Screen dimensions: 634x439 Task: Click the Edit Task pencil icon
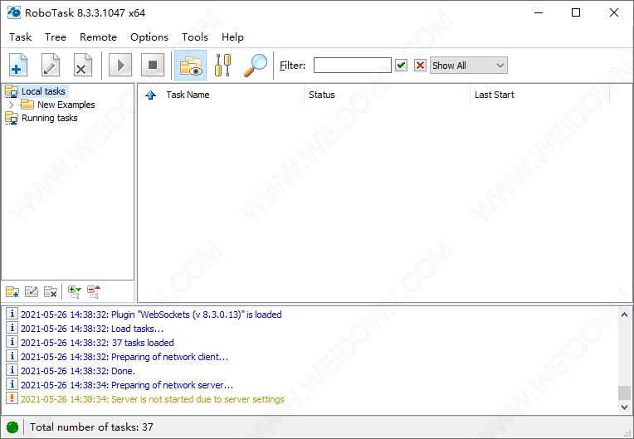[x=51, y=65]
